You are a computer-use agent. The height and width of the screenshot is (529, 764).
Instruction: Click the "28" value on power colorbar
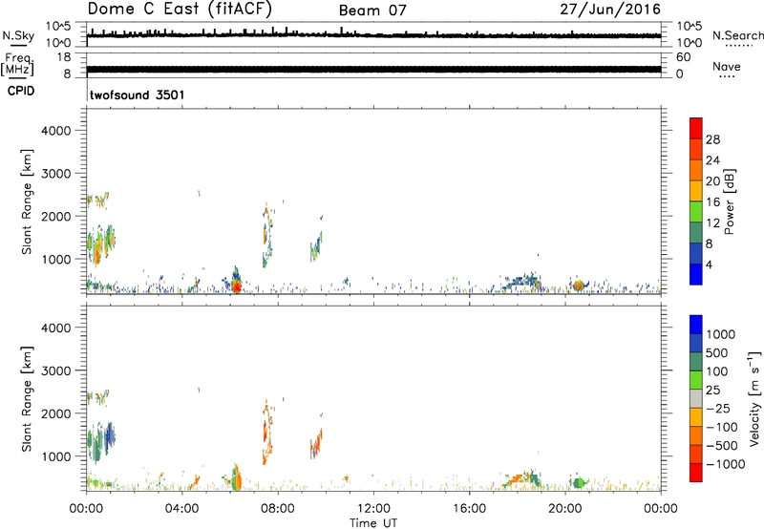click(712, 139)
